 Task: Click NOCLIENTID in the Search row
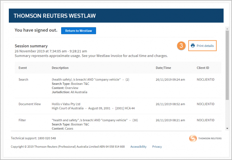206,80
